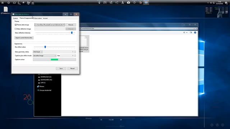Click the Blur effect radius slider handle

[45, 47]
